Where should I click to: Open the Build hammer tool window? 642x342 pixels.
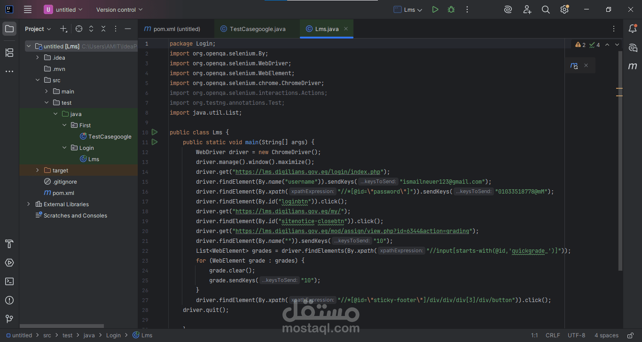9,244
